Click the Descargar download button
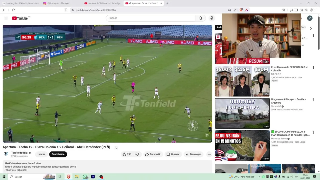 tap(193, 154)
